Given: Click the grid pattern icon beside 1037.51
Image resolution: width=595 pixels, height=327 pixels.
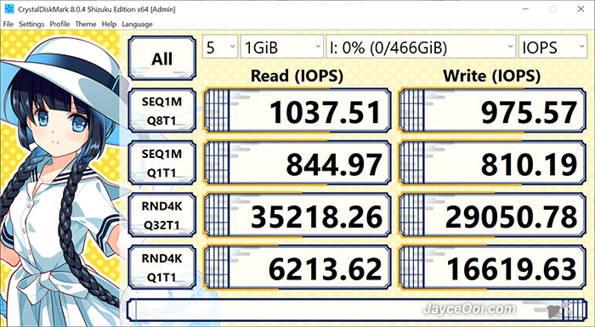Looking at the screenshot, I should click(x=217, y=110).
